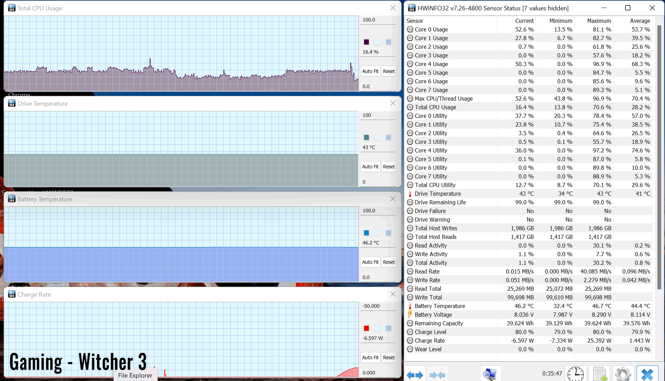Click the circle icon beside Core 0 Usage
Image resolution: width=665 pixels, height=381 pixels.
(410, 29)
